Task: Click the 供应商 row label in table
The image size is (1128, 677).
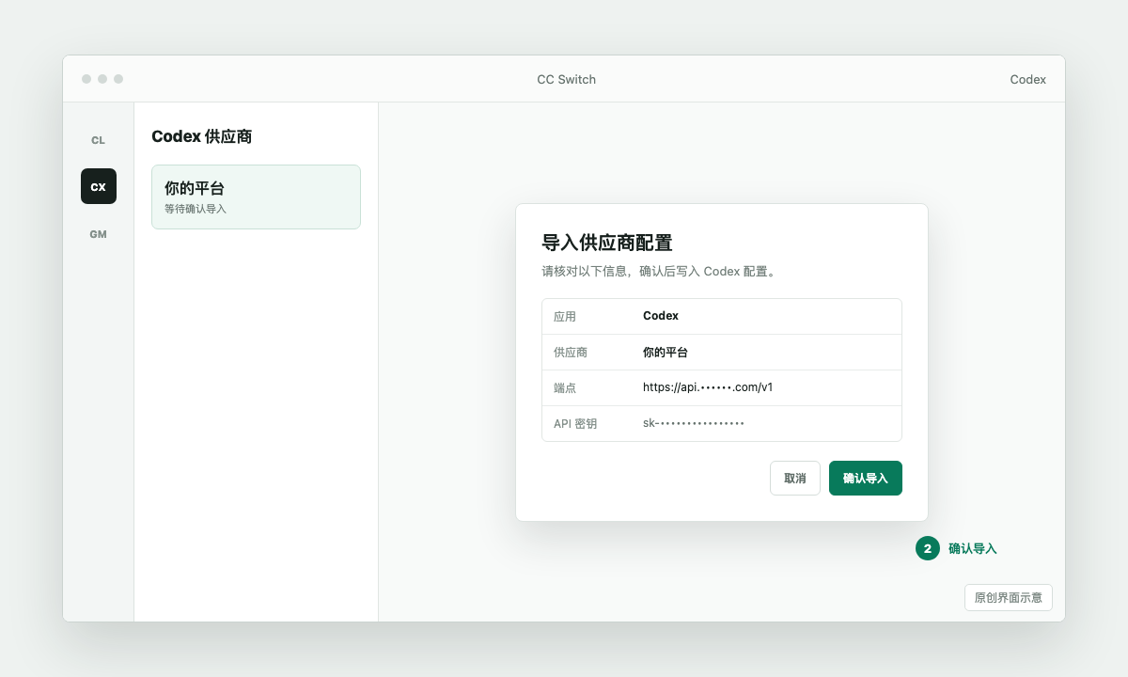Action: point(571,352)
